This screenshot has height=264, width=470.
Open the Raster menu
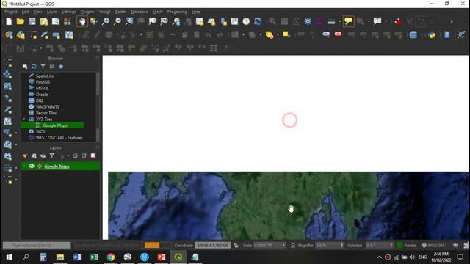point(120,12)
